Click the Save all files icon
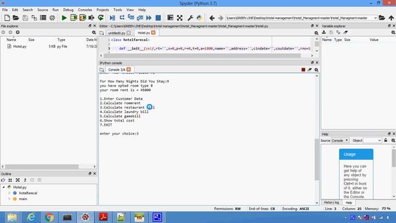 tap(34, 18)
